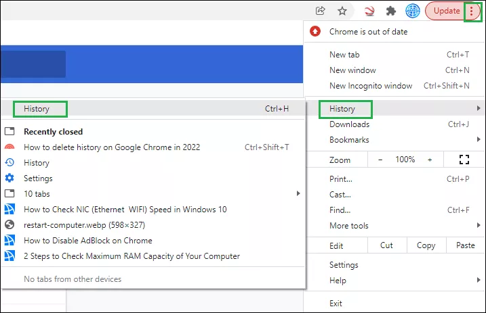The height and width of the screenshot is (313, 486).
Task: Choose New tab from the menu
Action: coord(394,55)
